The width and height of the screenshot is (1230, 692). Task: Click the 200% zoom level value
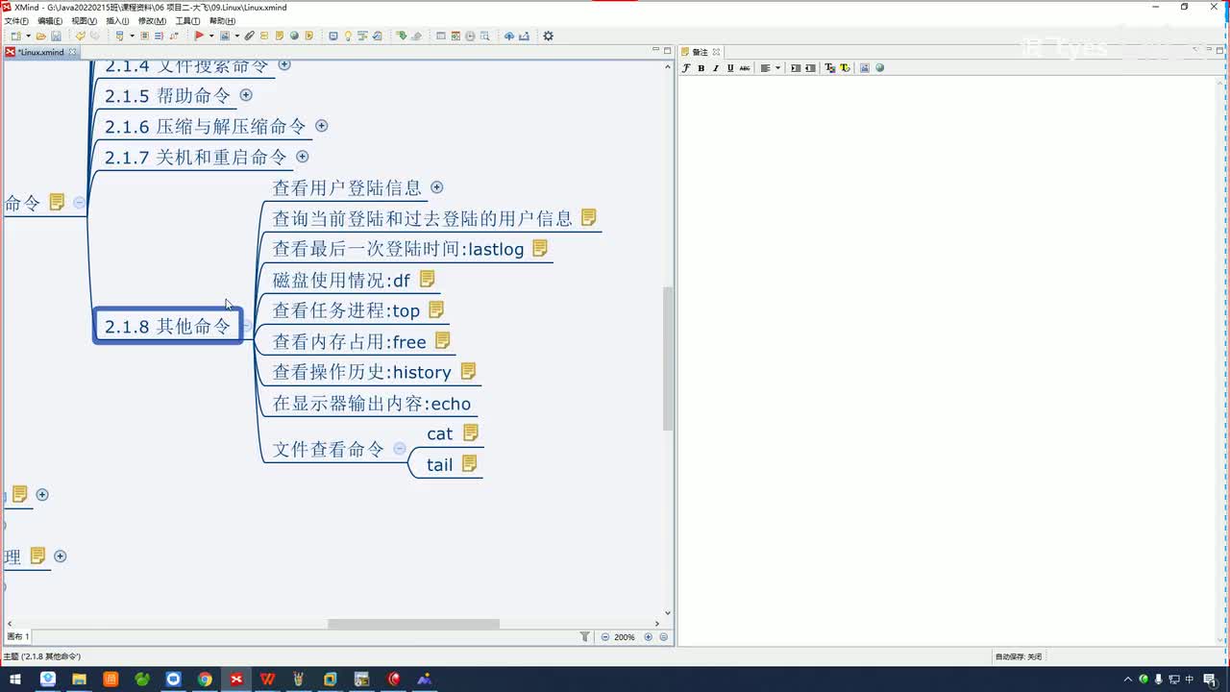click(625, 636)
